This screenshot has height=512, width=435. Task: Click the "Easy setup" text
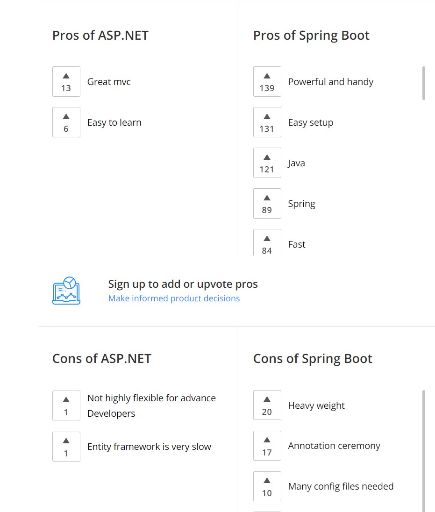(311, 122)
